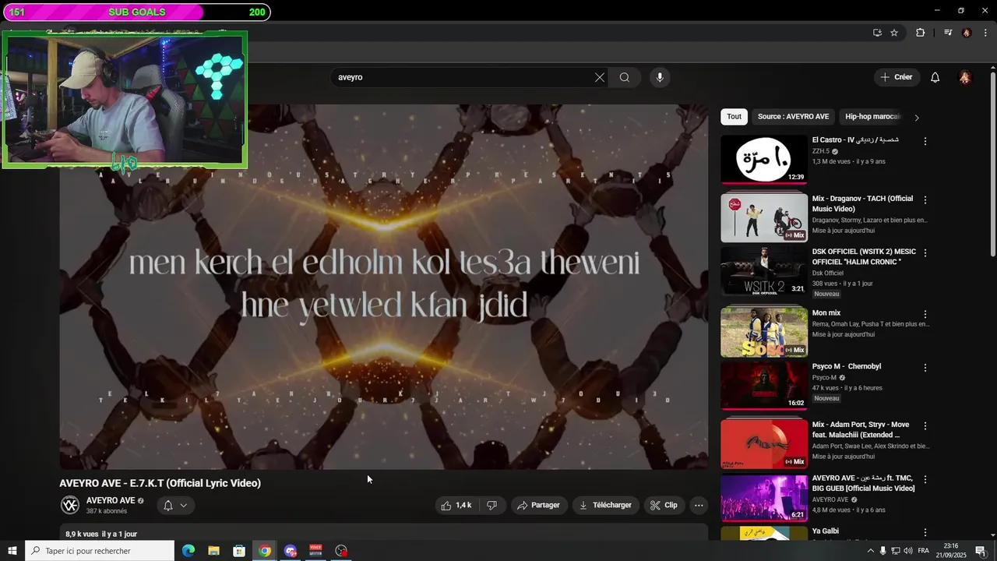The width and height of the screenshot is (997, 561).
Task: Open options for El Castro - IV
Action: (925, 142)
